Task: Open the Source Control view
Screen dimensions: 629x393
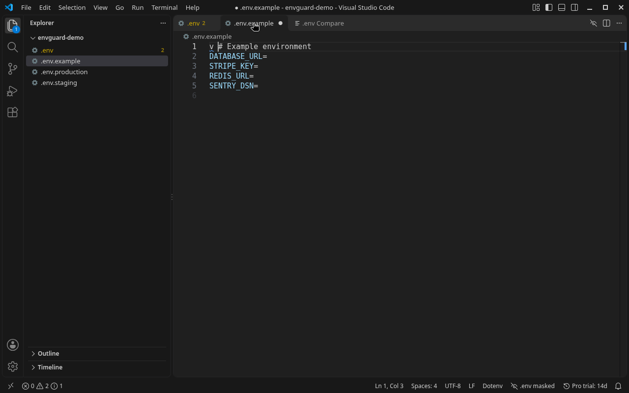Action: click(13, 69)
